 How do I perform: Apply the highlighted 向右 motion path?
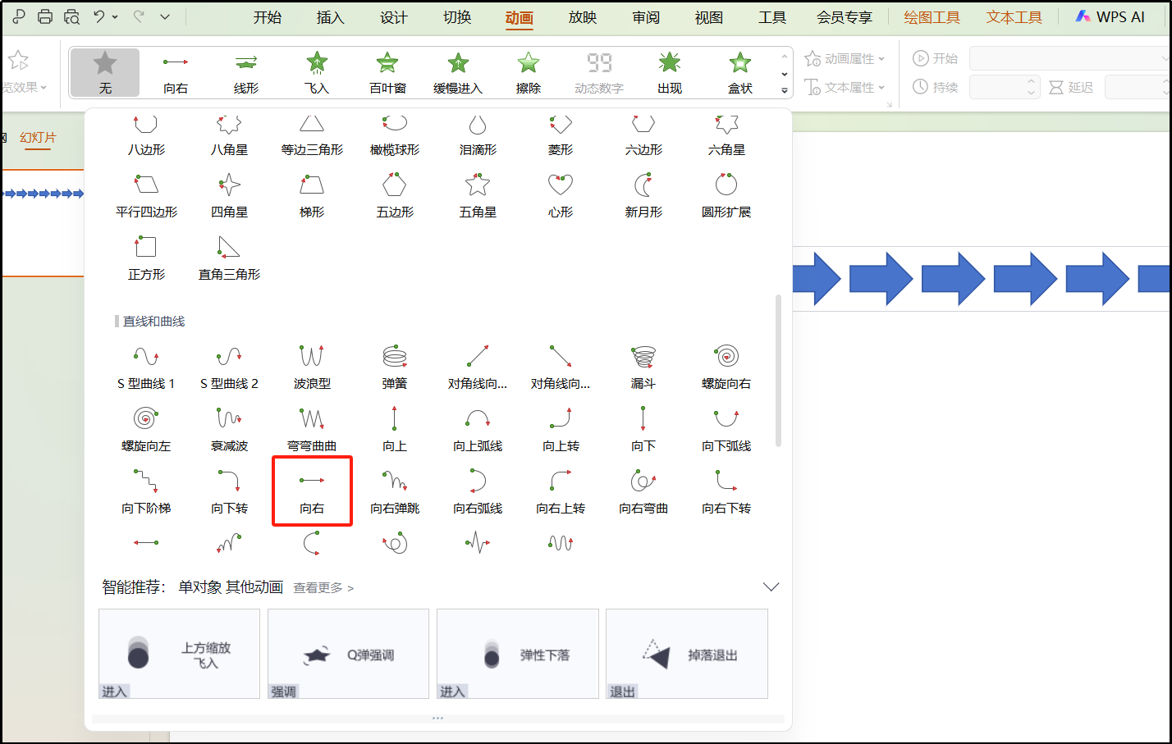[312, 490]
